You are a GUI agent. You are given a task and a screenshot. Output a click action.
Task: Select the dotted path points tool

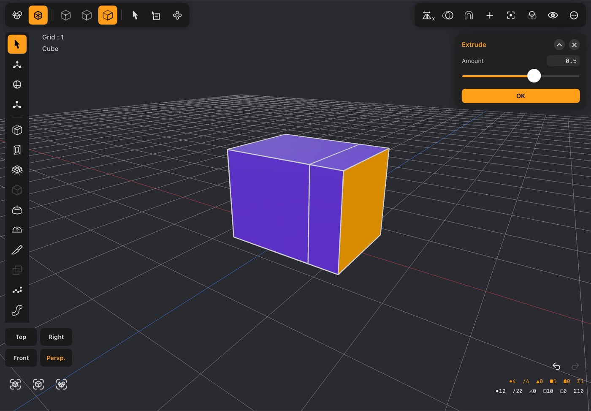pos(17,290)
